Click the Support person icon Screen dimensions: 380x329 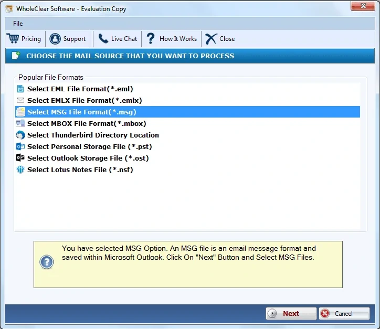click(x=55, y=39)
